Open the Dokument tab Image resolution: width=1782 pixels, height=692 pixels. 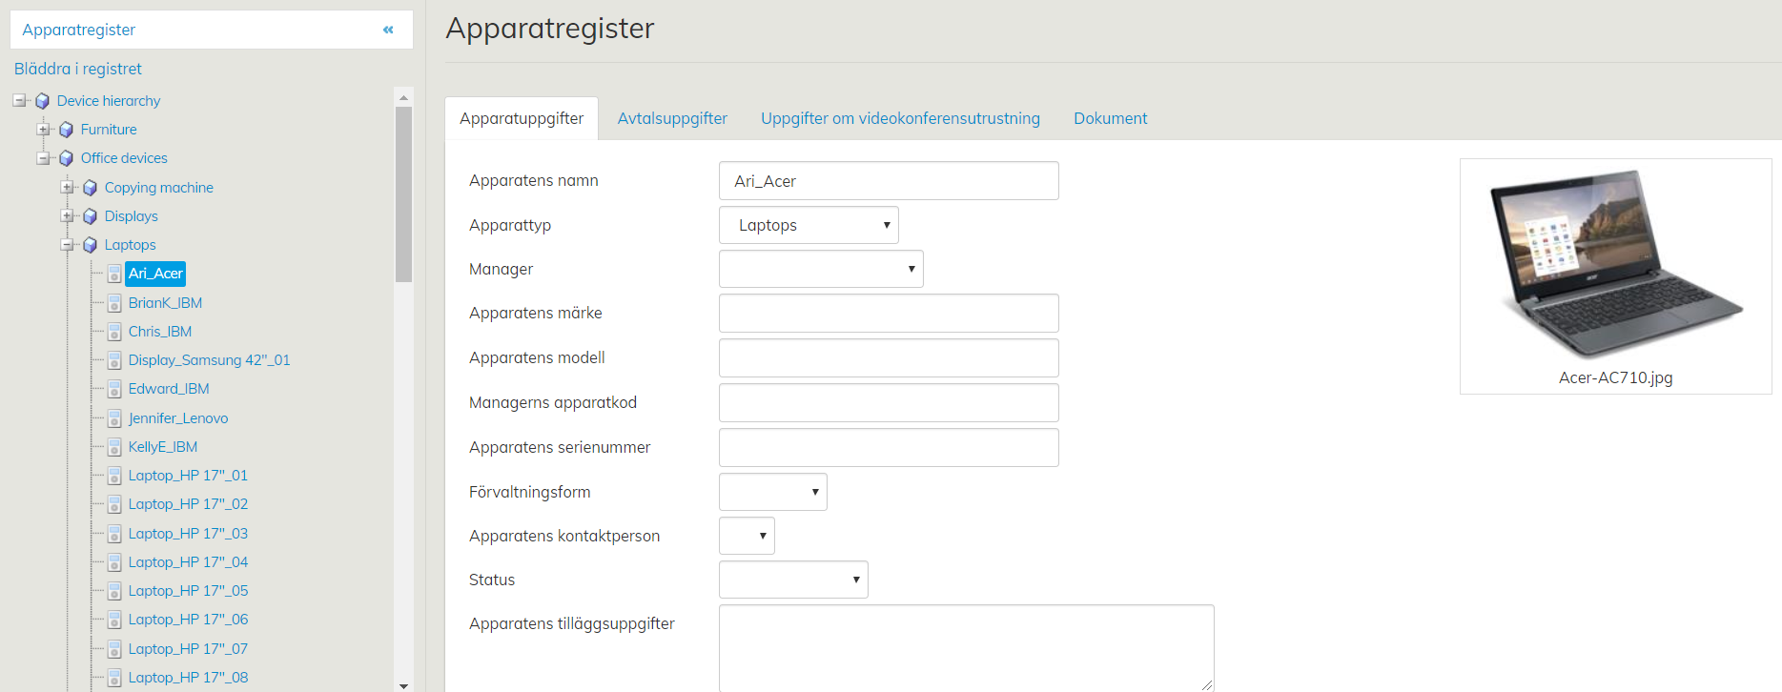[x=1110, y=118]
